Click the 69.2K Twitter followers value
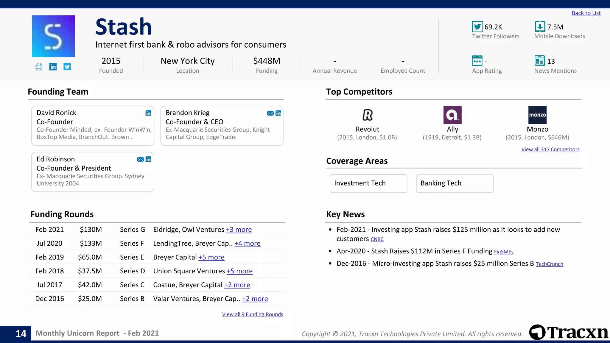Image resolution: width=610 pixels, height=343 pixels. [493, 27]
